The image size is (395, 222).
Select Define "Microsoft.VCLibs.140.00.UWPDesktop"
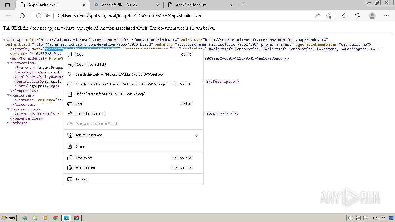point(133,94)
